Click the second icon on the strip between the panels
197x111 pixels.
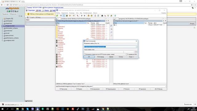pyautogui.click(x=111, y=29)
